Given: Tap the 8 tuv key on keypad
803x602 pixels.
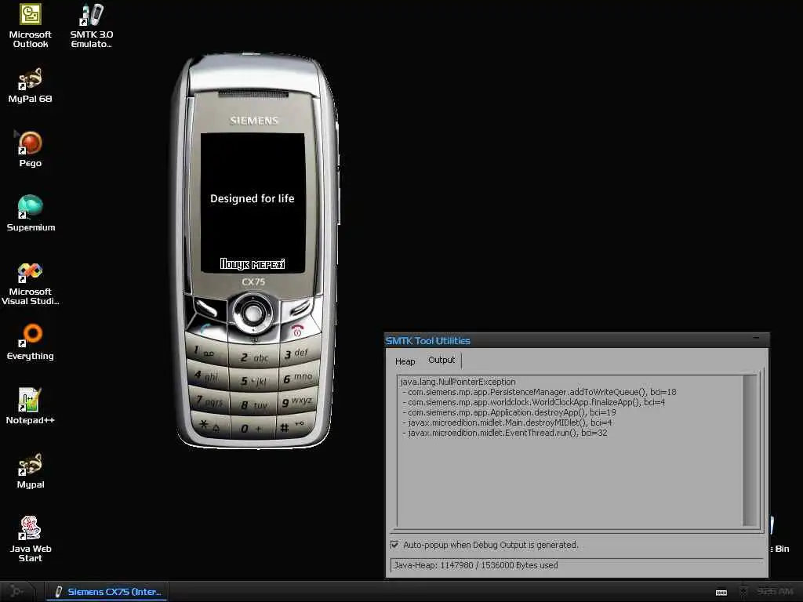Looking at the screenshot, I should [255, 405].
